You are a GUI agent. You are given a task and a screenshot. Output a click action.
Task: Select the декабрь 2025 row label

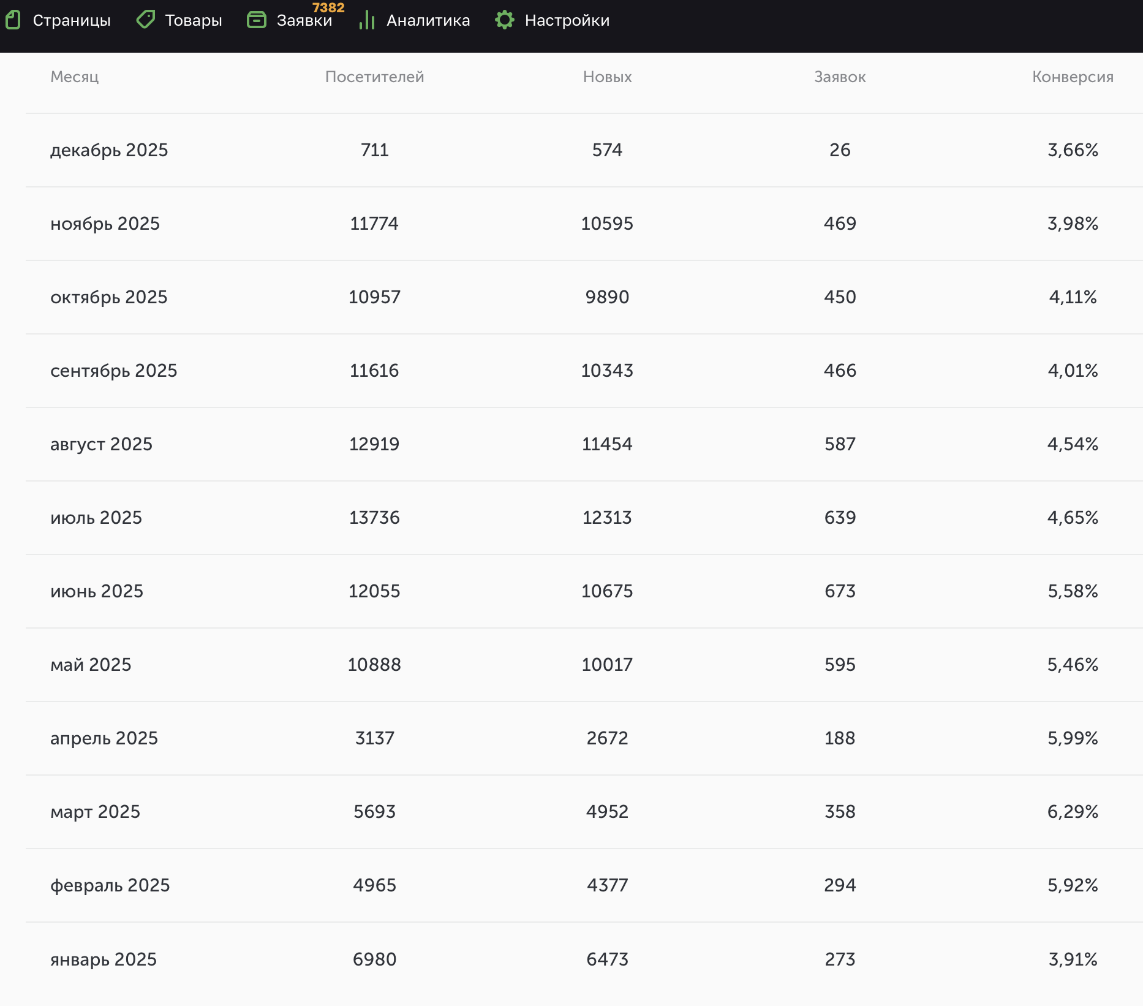109,150
